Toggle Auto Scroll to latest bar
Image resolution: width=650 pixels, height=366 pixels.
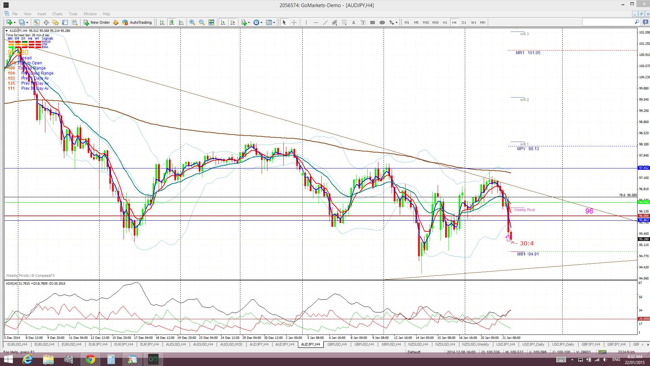point(223,22)
